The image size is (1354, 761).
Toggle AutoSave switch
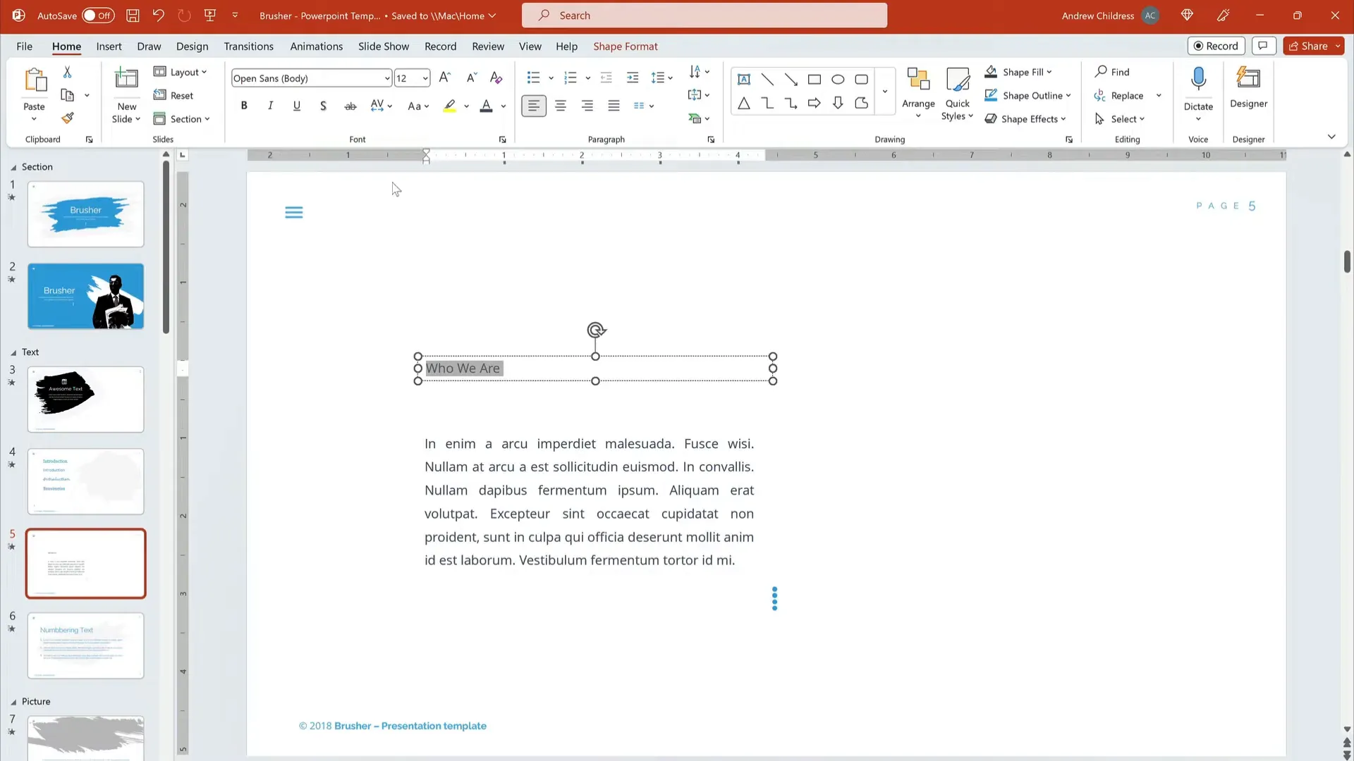point(98,16)
